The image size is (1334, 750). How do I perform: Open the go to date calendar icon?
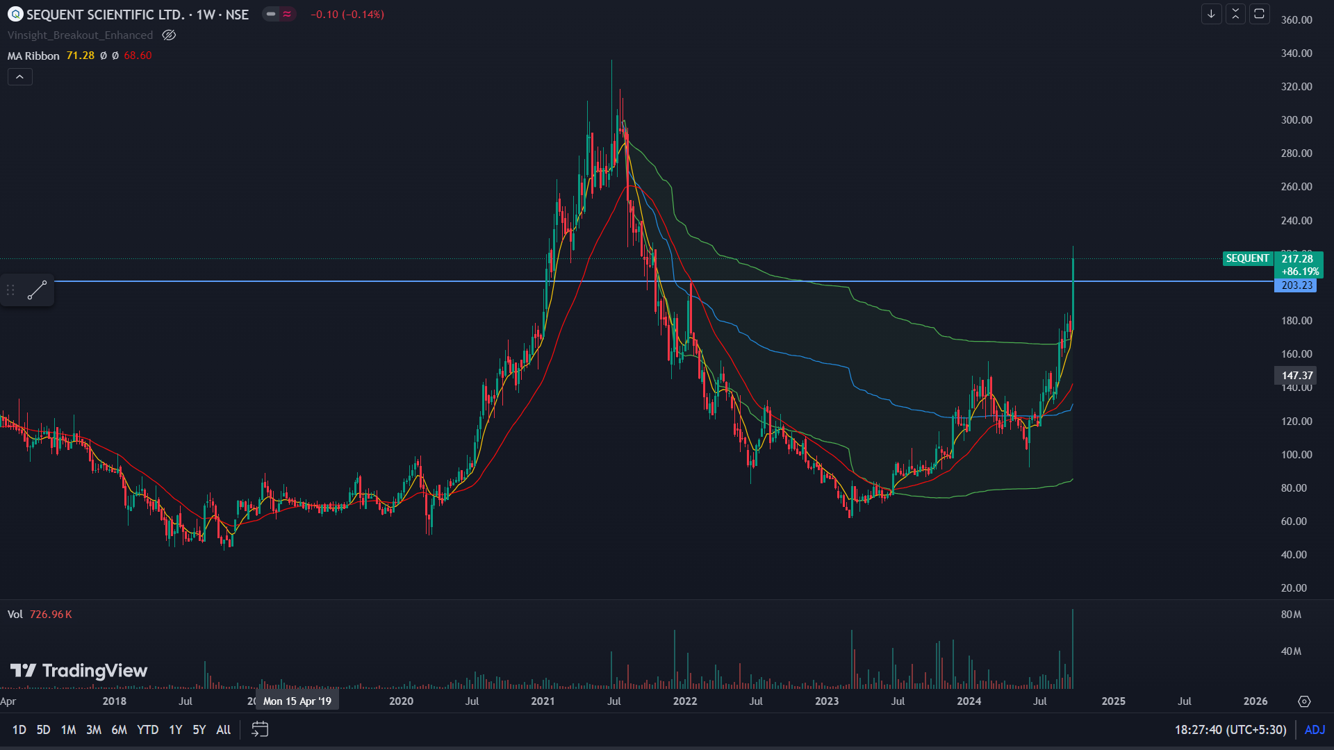pos(260,729)
